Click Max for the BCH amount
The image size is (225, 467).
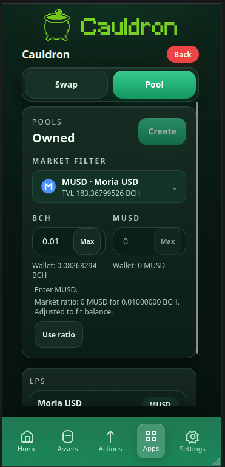click(x=87, y=241)
